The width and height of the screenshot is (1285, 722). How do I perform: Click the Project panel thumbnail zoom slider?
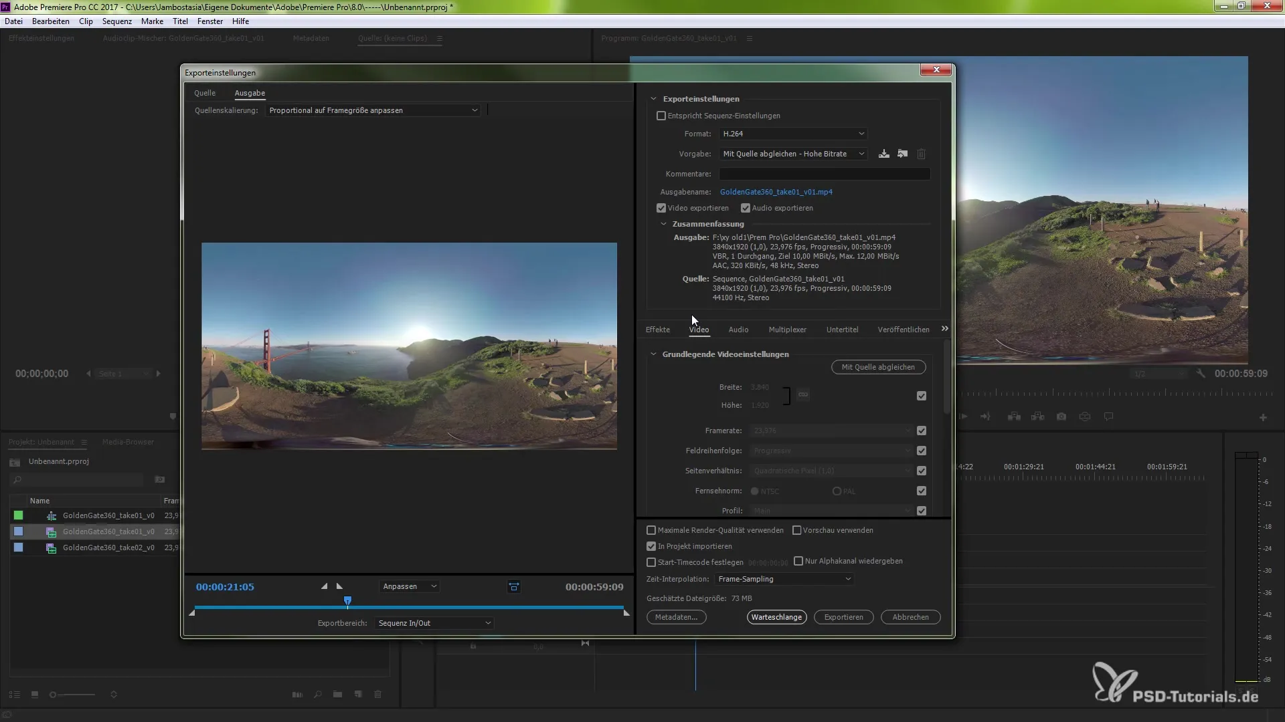point(72,695)
